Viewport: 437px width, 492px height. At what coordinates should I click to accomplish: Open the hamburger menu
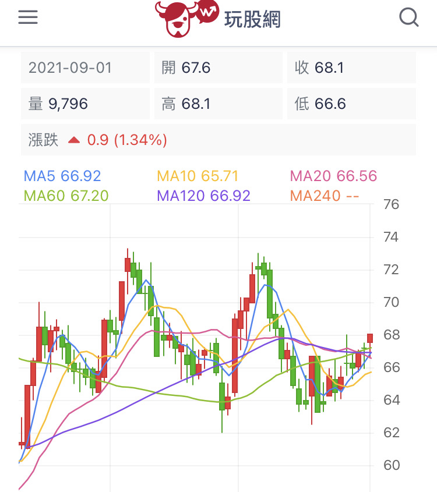[28, 17]
